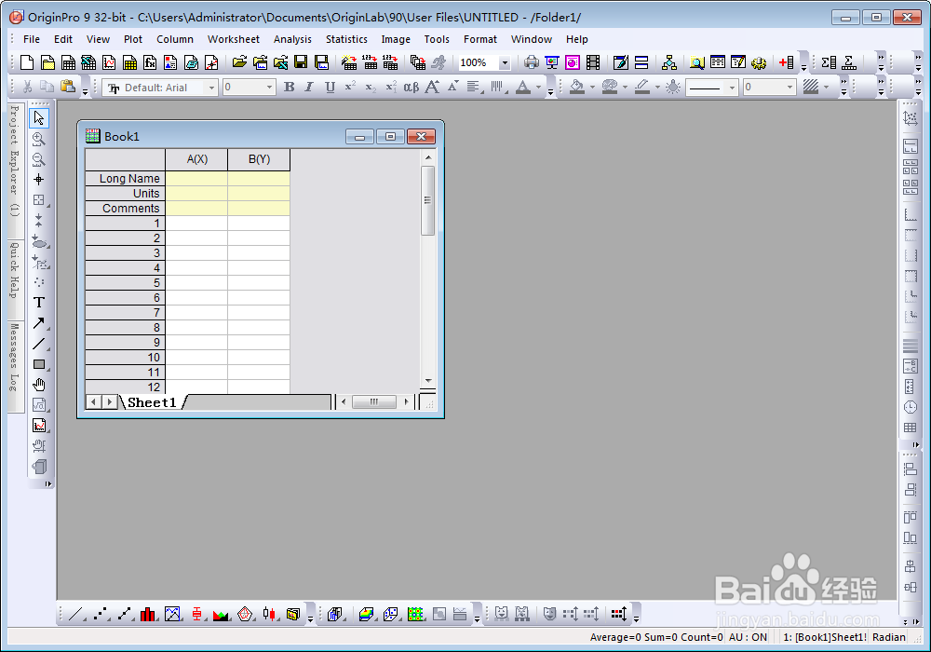
Task: Select the Screen Reader crosshair tool
Action: [38, 180]
